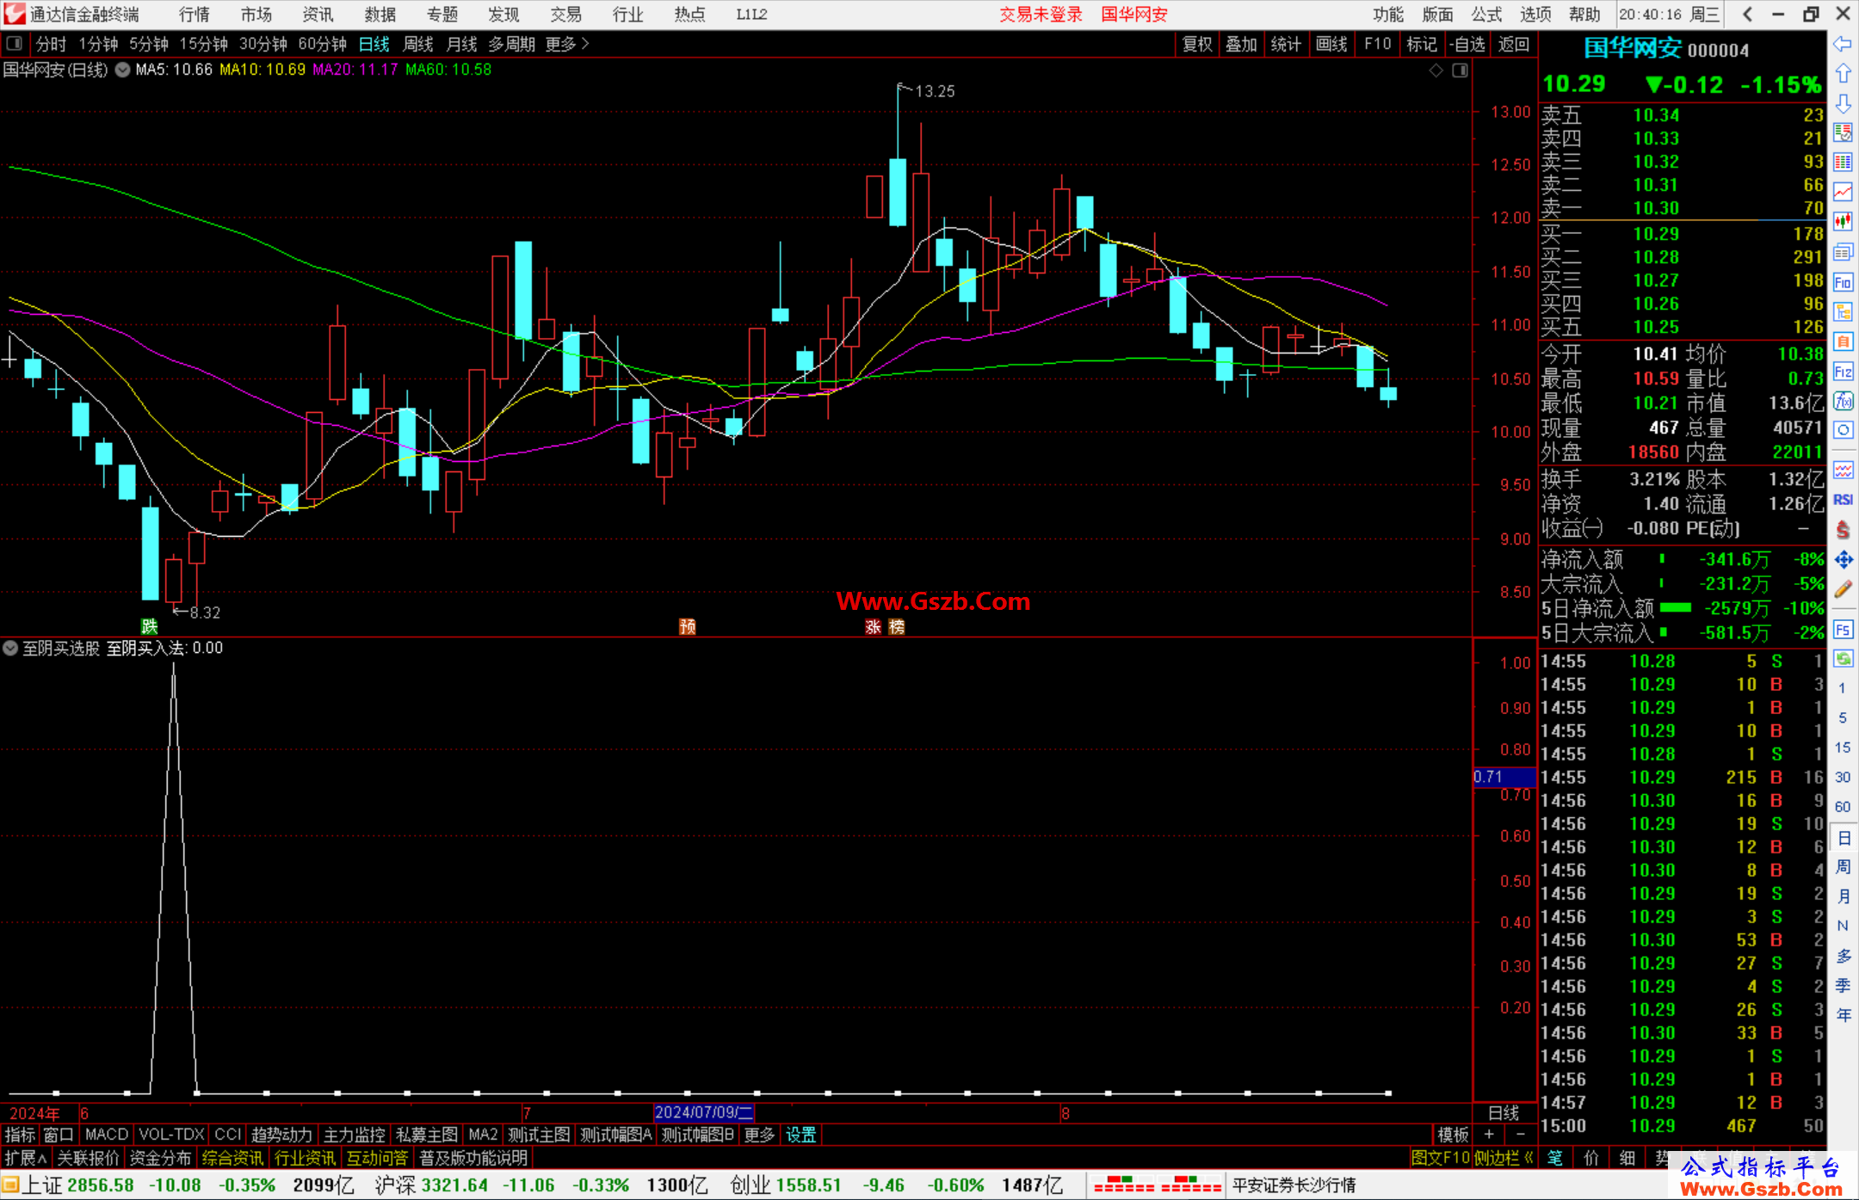Toggle the 月 monthly period in right sidebar
The height and width of the screenshot is (1200, 1859).
point(1843,896)
